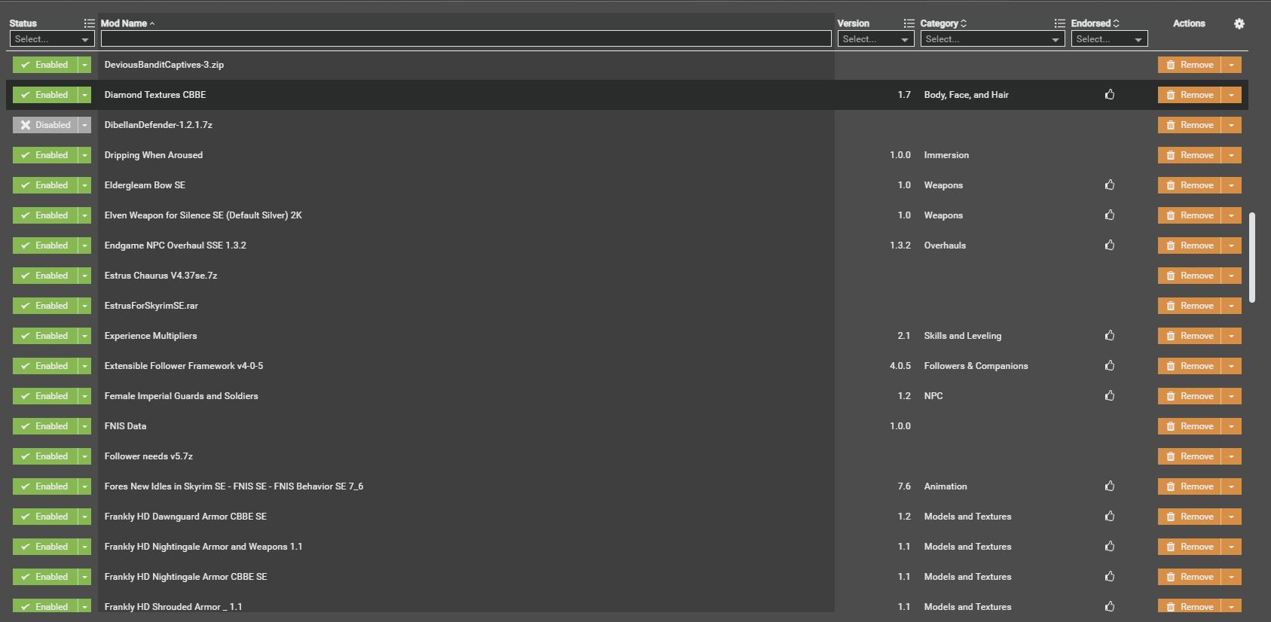Endorse the Experience Multipliers mod
This screenshot has width=1271, height=622.
1110,336
